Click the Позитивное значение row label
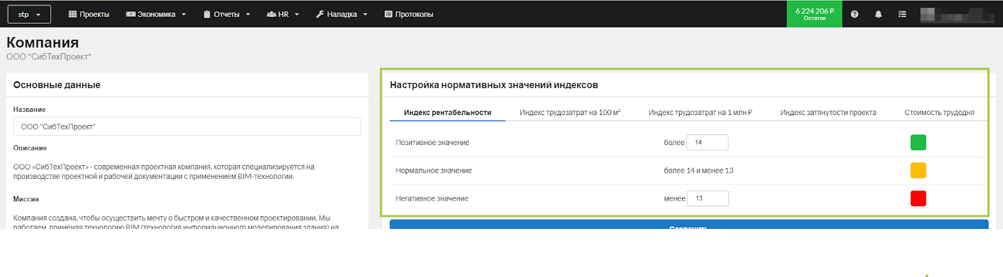Image resolution: width=1003 pixels, height=277 pixels. (433, 143)
